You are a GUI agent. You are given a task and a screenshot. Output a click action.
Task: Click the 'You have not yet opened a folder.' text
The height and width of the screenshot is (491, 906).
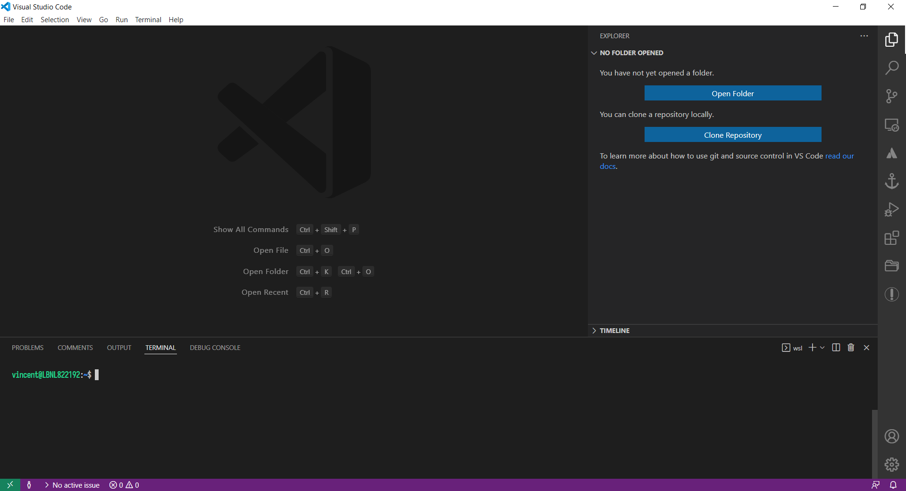coord(657,73)
